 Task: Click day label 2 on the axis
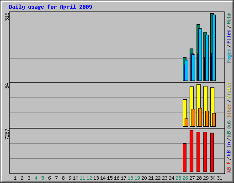point(22,178)
